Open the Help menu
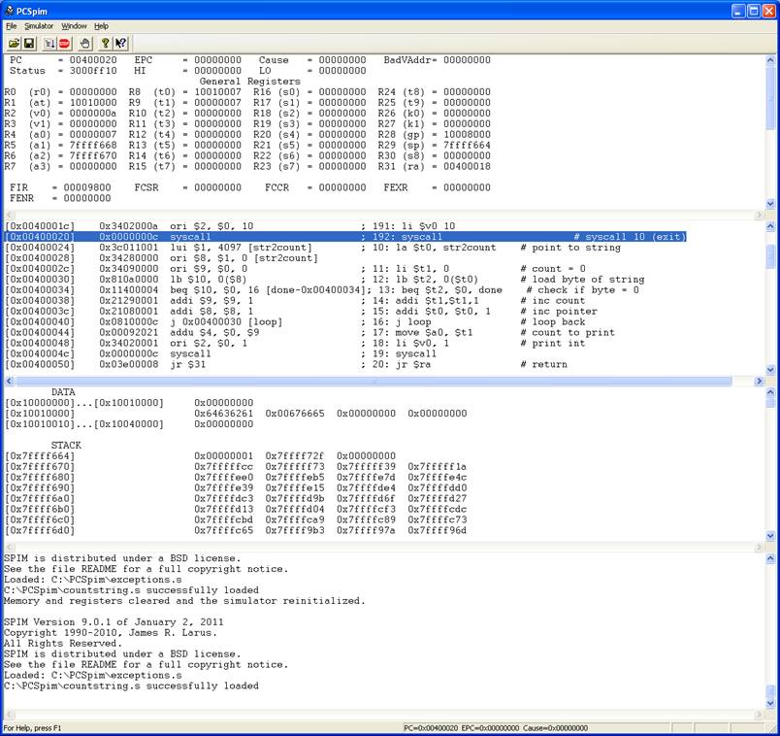Screen dimensions: 780x736 [x=101, y=26]
